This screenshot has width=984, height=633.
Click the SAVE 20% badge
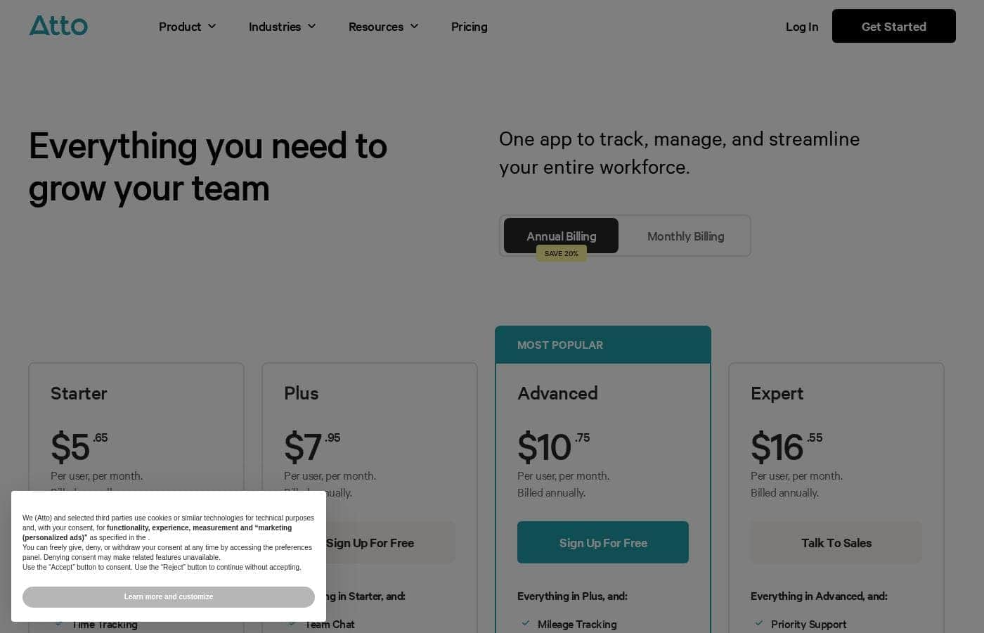[x=561, y=253]
